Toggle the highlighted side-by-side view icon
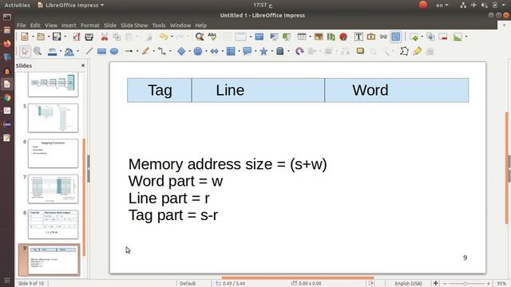 point(396,37)
